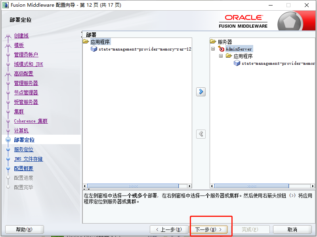Click right pane scrollbar left arrow
The height and width of the screenshot is (237, 317).
pos(212,186)
